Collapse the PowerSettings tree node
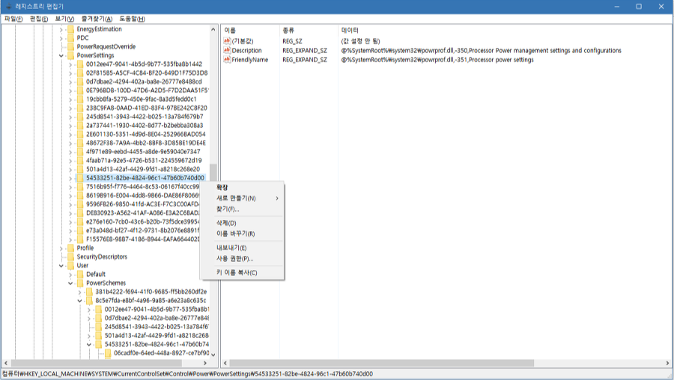 click(61, 55)
